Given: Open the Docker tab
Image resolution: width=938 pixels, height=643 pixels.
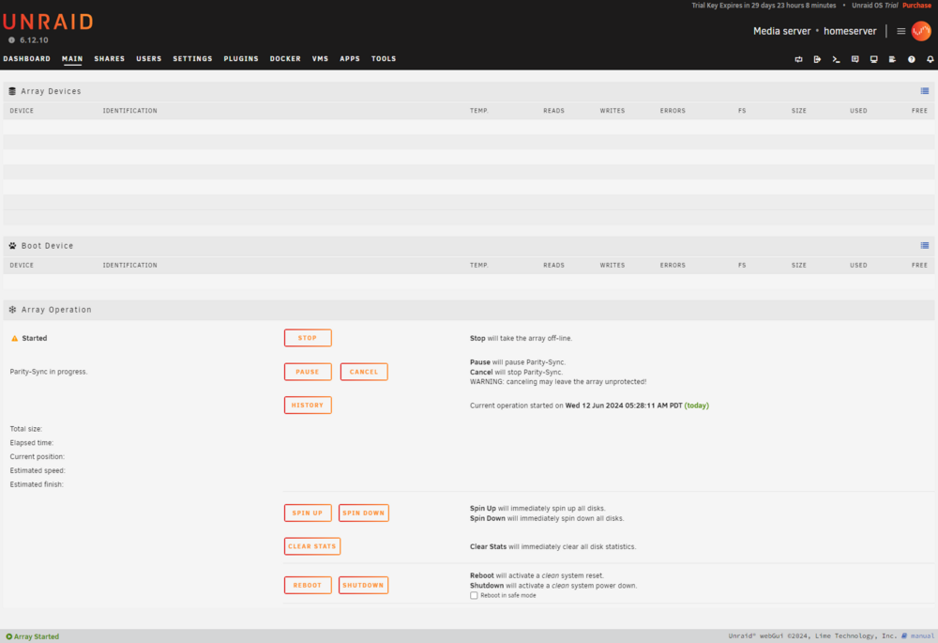Looking at the screenshot, I should [285, 59].
